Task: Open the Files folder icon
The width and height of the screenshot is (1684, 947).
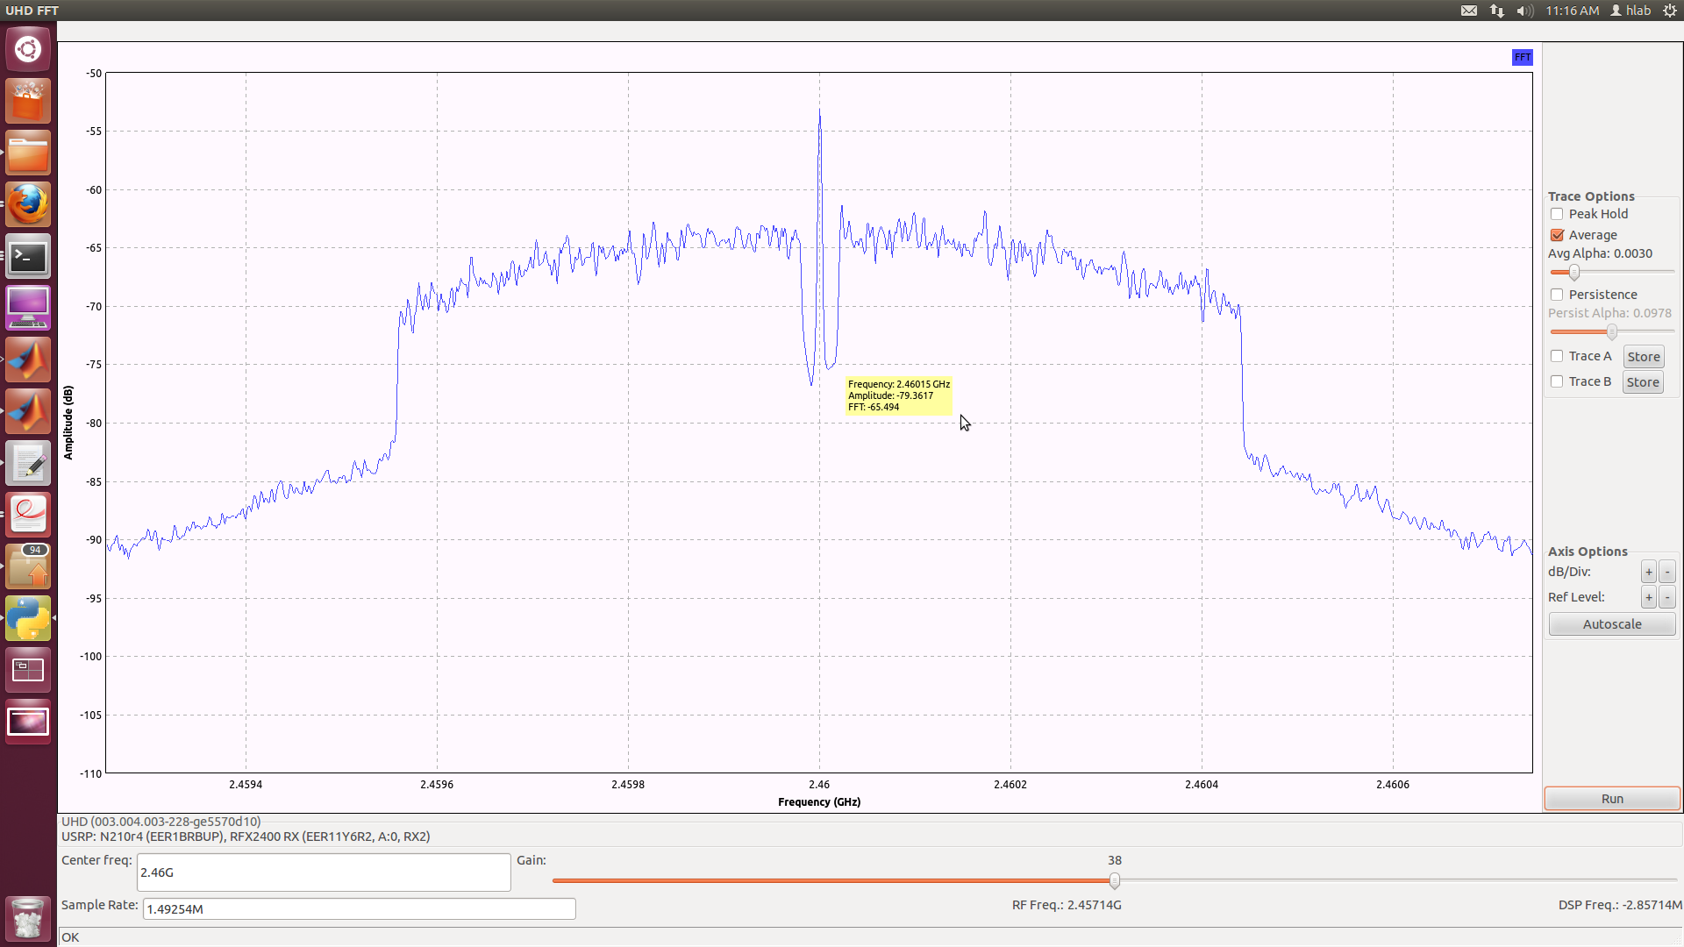Action: 28,153
